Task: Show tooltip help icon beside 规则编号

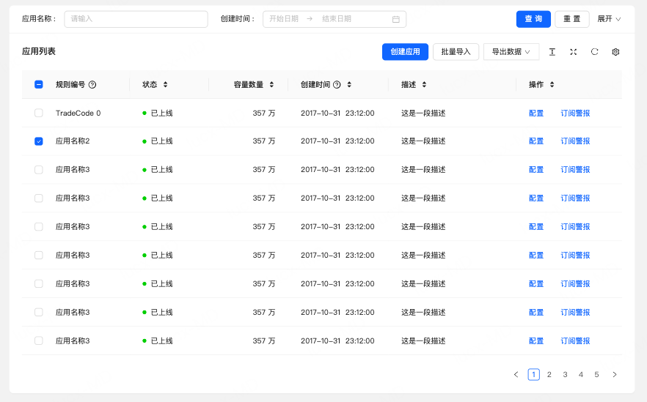Action: [x=92, y=85]
